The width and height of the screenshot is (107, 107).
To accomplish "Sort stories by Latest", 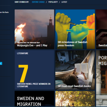I will click(64, 2).
